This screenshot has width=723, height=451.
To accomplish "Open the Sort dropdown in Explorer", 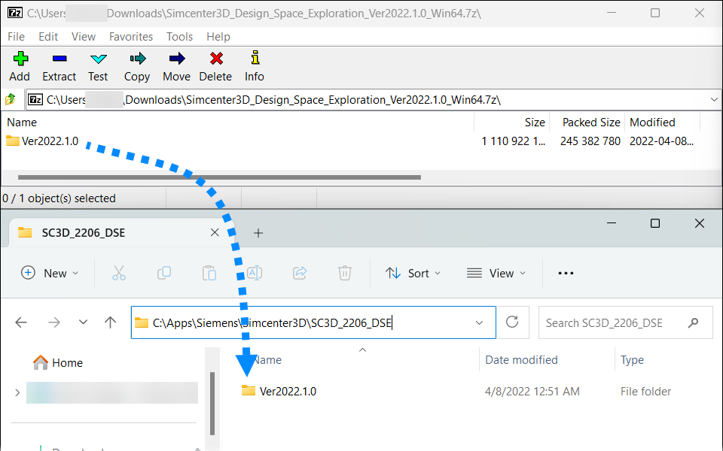I will [x=413, y=274].
